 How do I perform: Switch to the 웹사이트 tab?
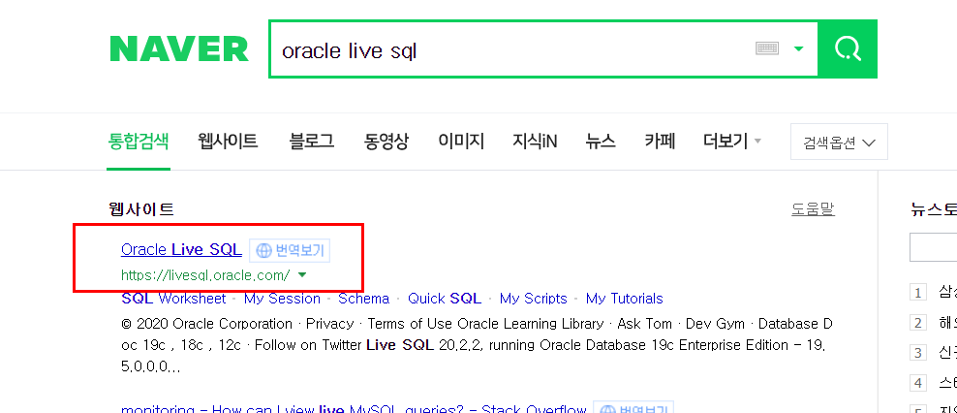pyautogui.click(x=228, y=142)
